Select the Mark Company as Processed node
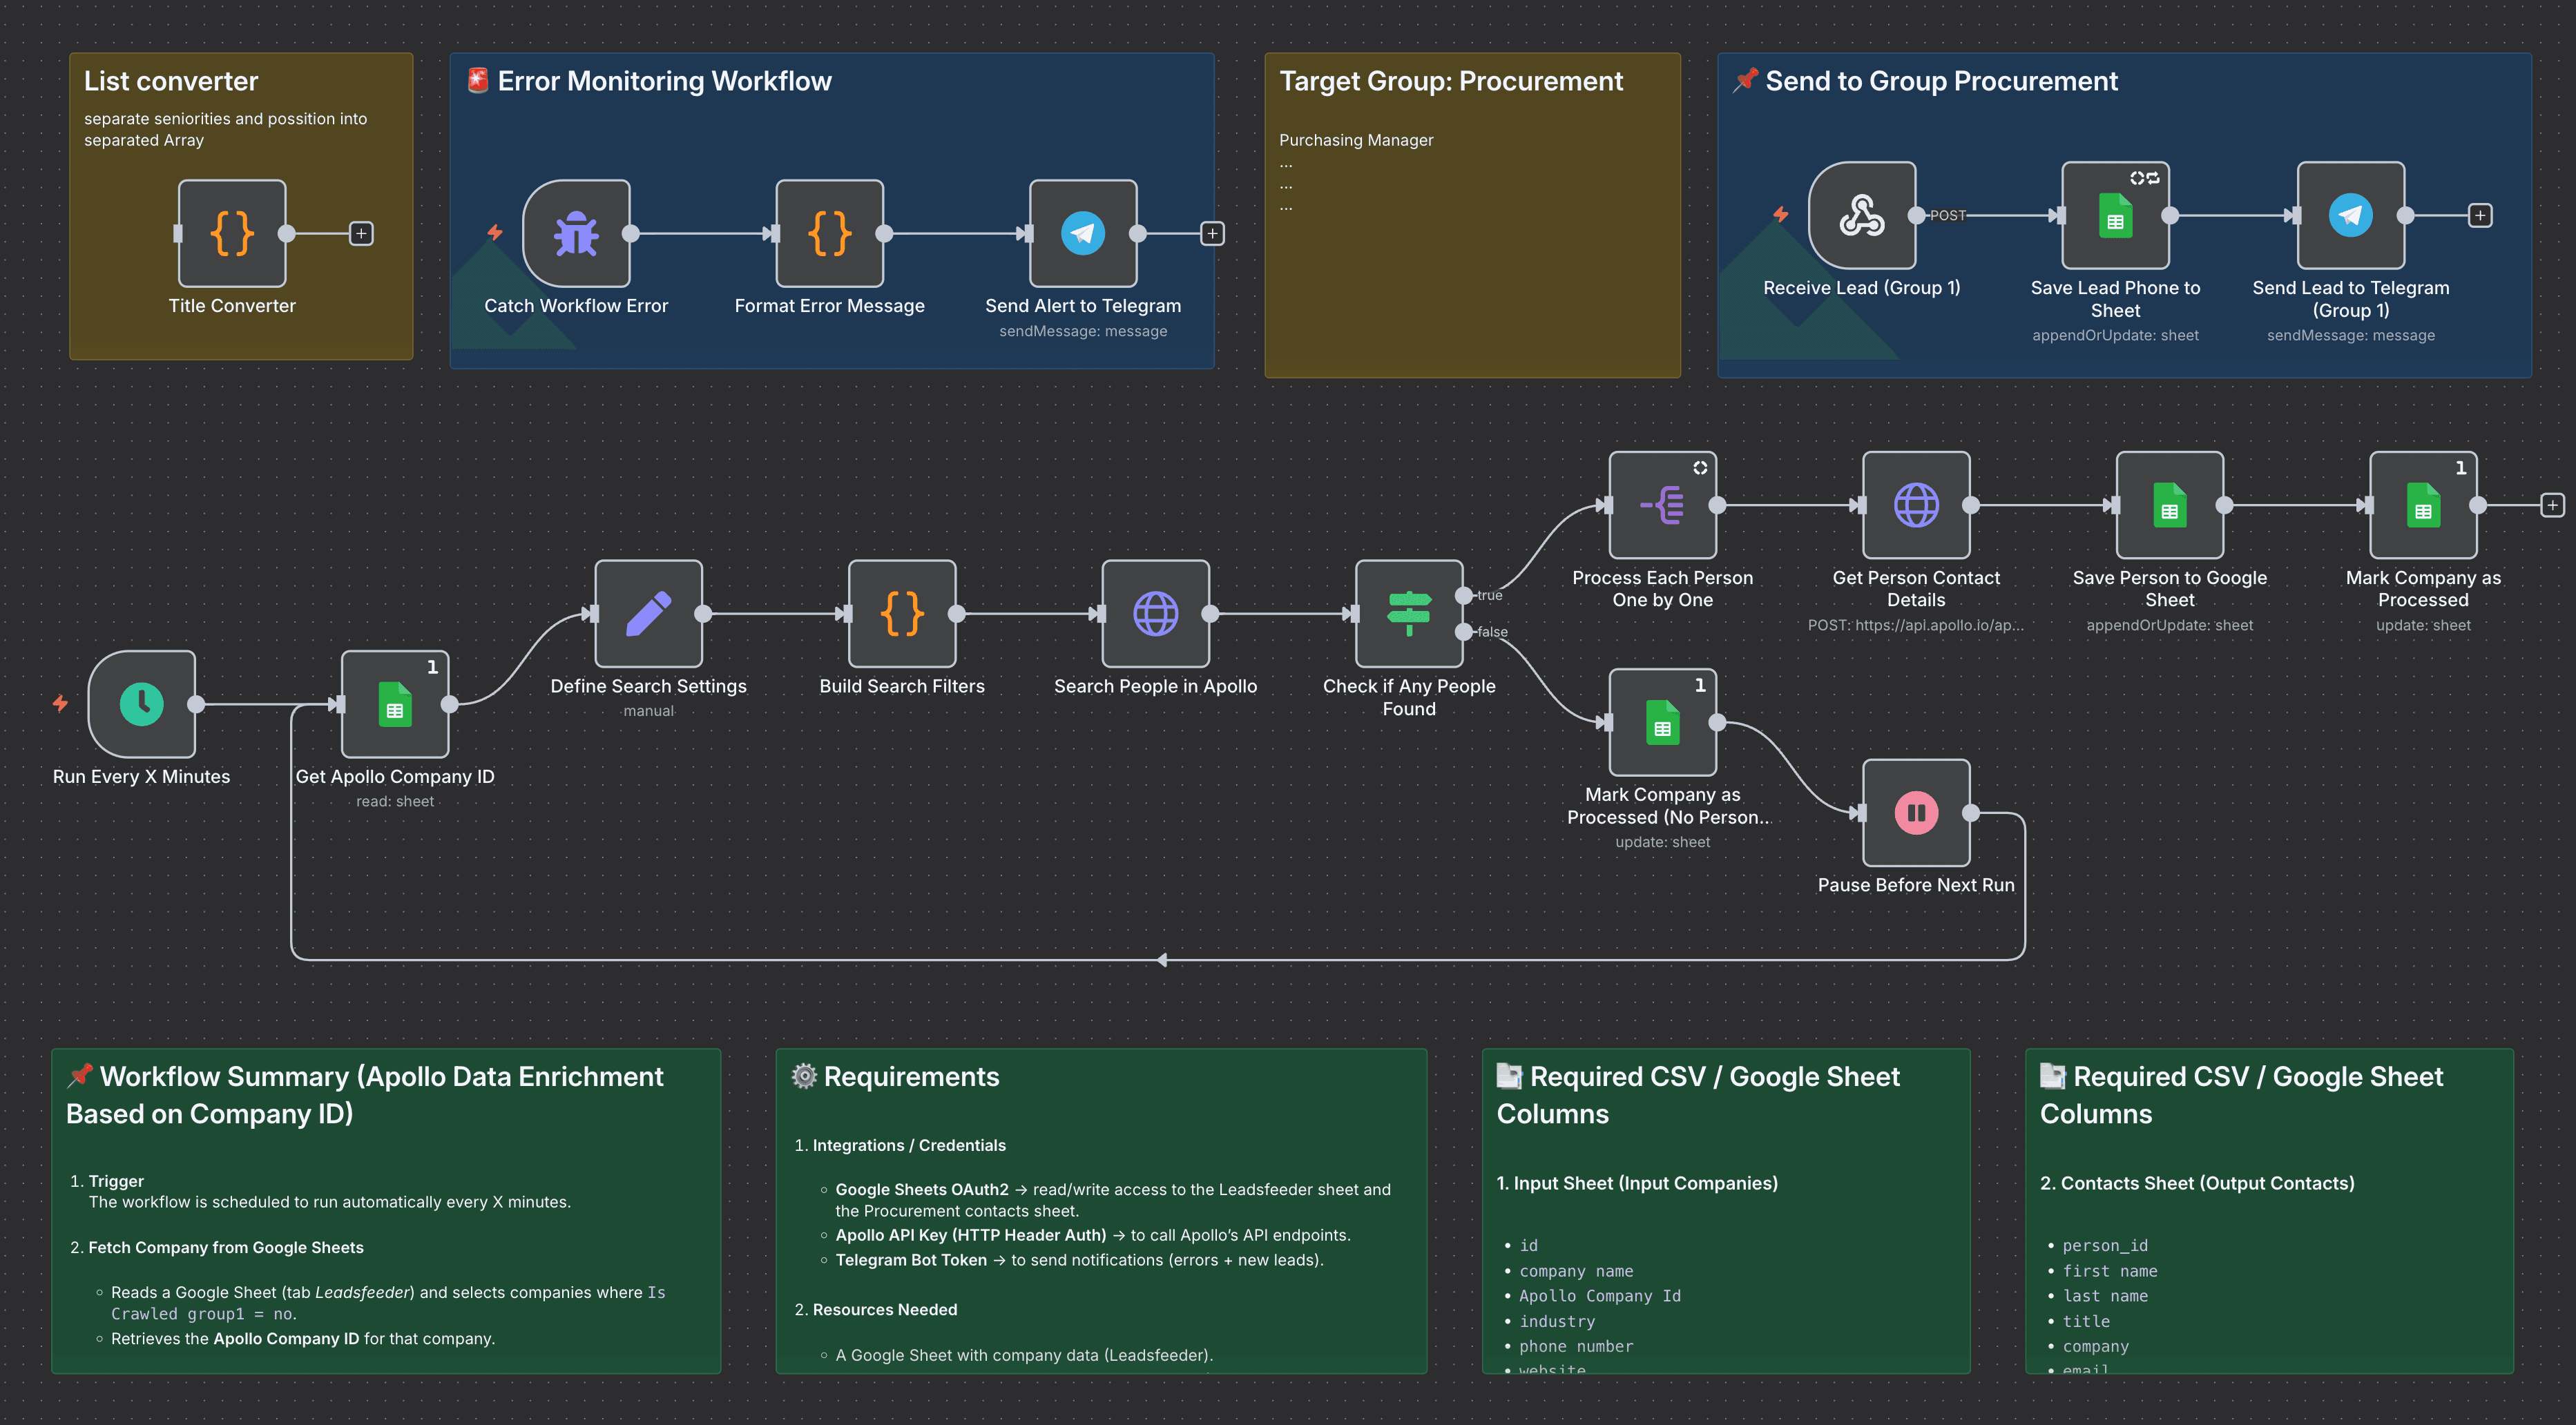This screenshot has width=2576, height=1425. 2423,505
